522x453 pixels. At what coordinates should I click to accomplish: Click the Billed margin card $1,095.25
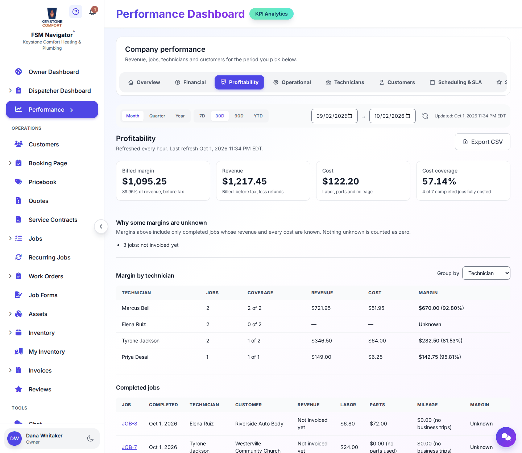pos(163,181)
